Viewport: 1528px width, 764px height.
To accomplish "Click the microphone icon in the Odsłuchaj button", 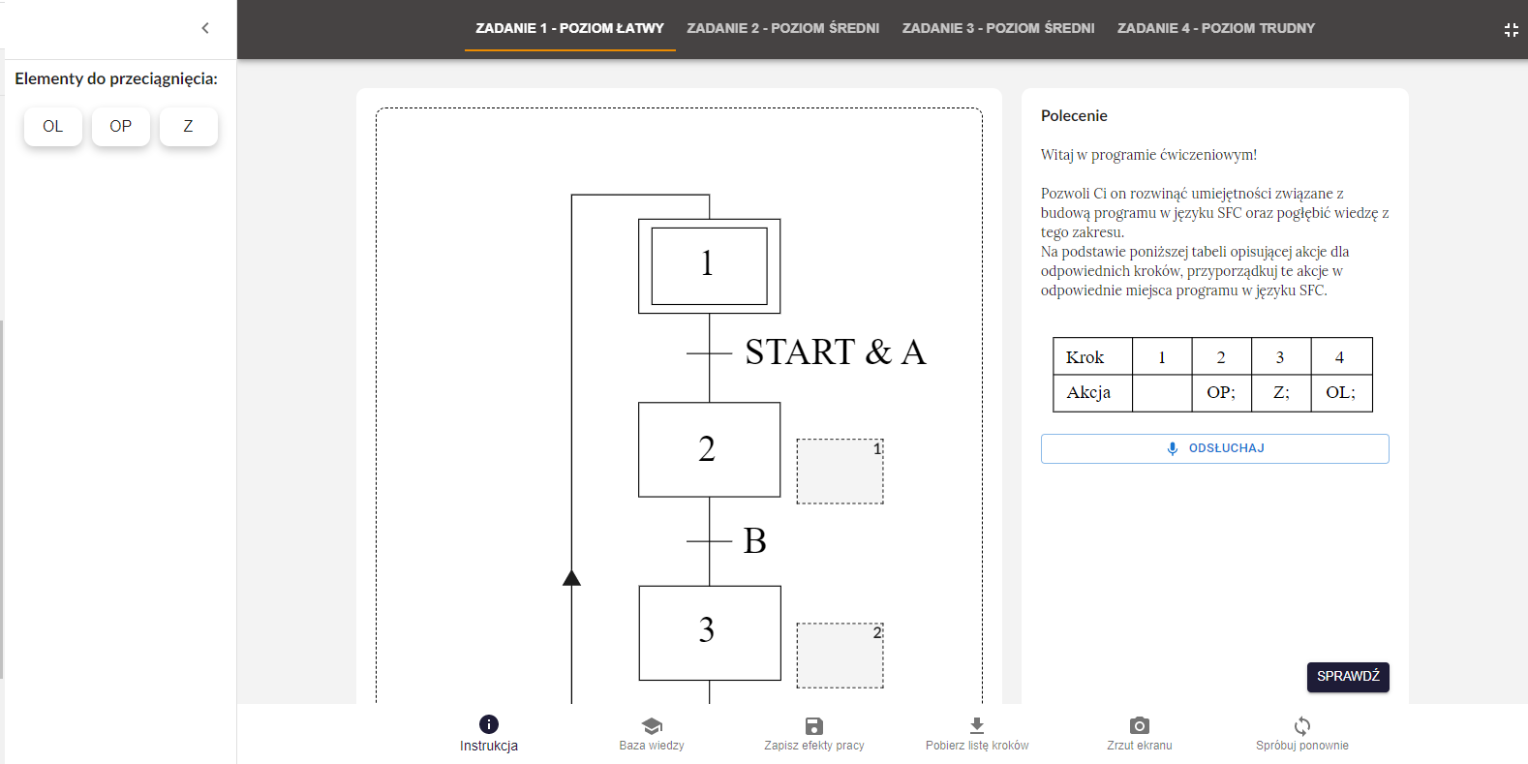I will pyautogui.click(x=1173, y=448).
